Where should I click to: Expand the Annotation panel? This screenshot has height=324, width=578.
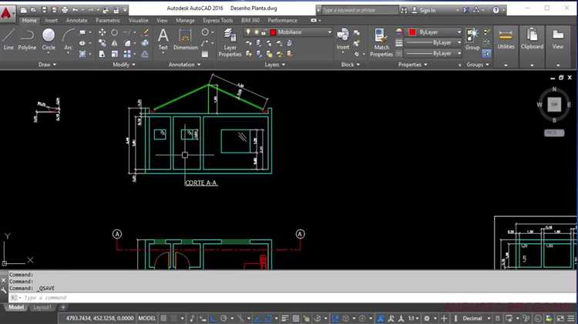click(185, 65)
